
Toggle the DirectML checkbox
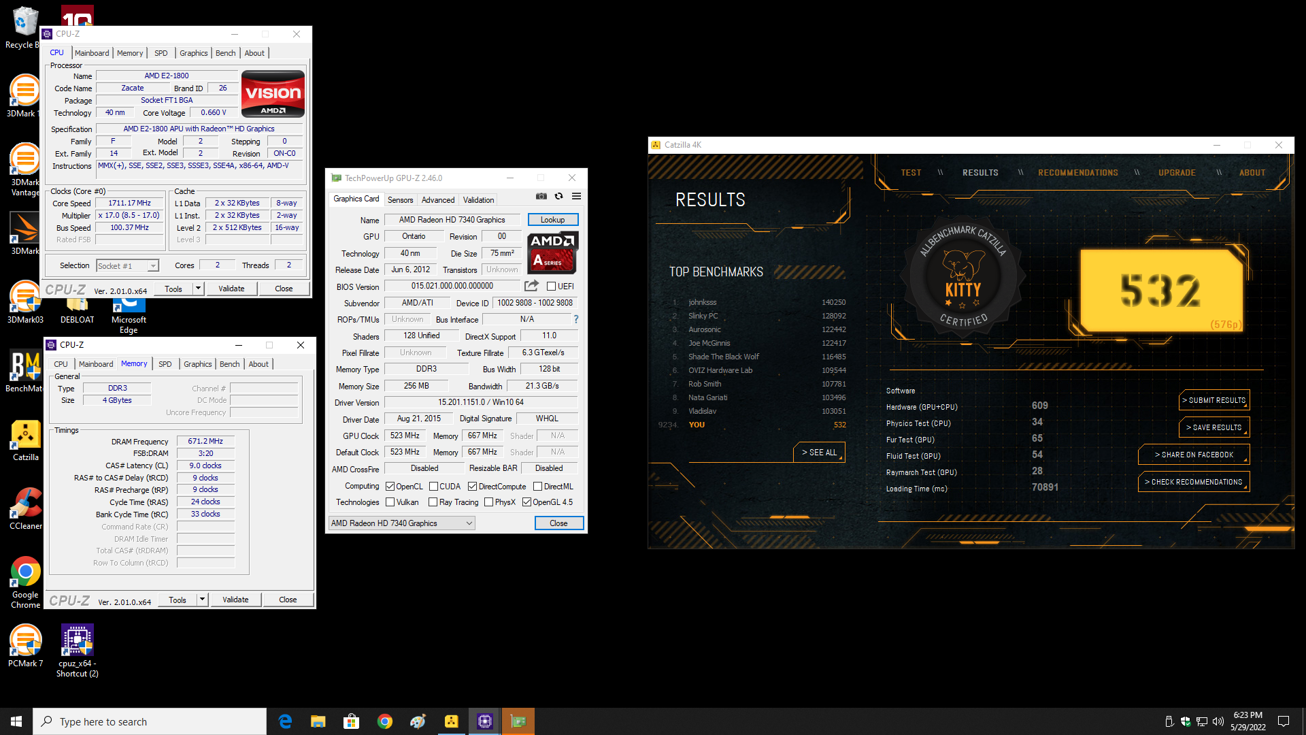coord(537,487)
